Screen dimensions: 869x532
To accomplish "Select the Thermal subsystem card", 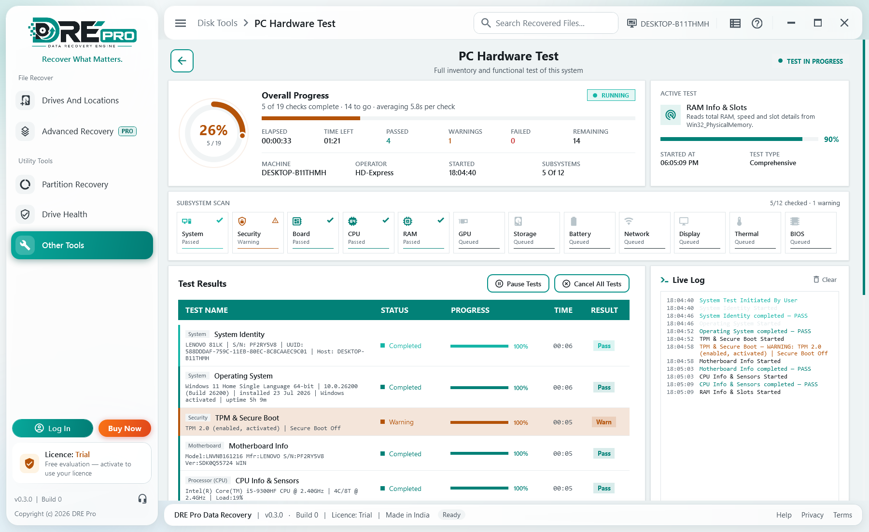I will click(755, 232).
